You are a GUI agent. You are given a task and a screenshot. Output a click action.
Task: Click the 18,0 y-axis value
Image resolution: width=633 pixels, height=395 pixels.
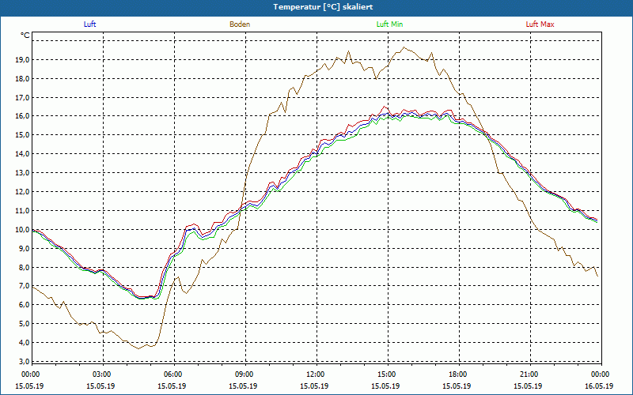coord(21,78)
